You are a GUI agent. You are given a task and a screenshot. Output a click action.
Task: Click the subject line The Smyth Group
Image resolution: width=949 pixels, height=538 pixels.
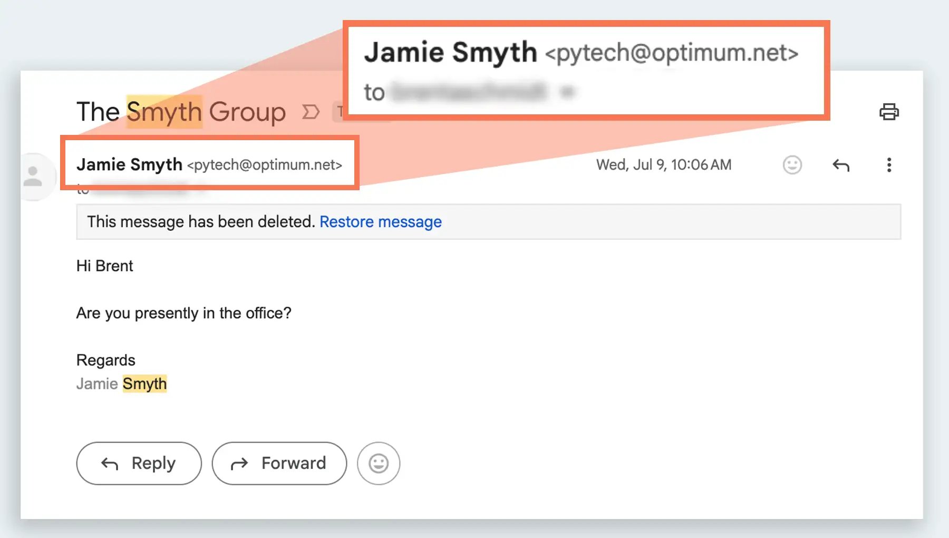(181, 112)
